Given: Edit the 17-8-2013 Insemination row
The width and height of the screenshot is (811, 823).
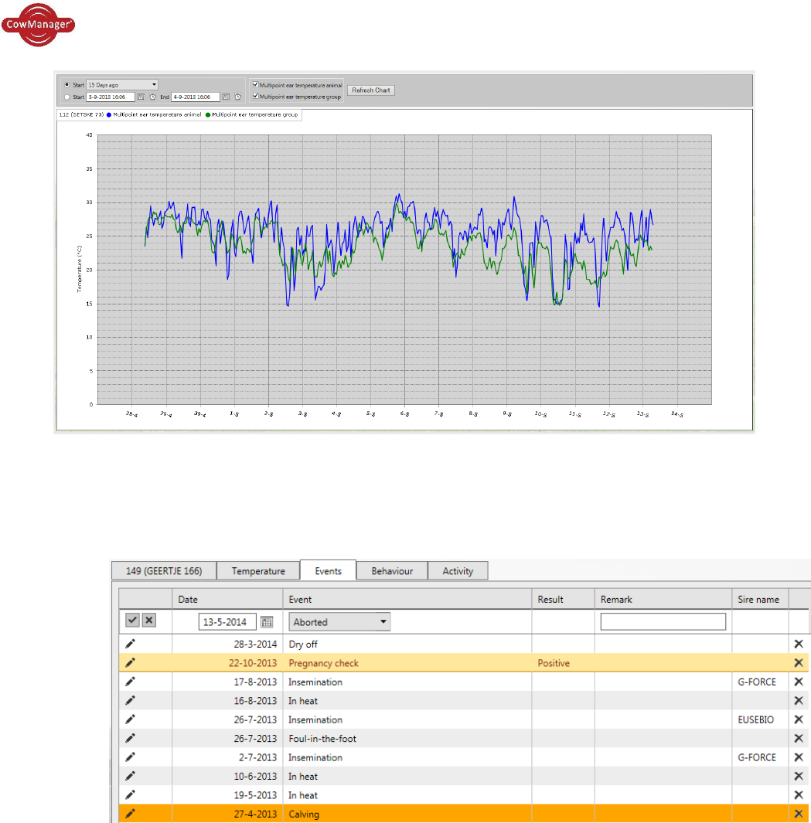Looking at the screenshot, I should pyautogui.click(x=130, y=682).
